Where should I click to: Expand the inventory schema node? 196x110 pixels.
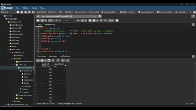pos(12,56)
